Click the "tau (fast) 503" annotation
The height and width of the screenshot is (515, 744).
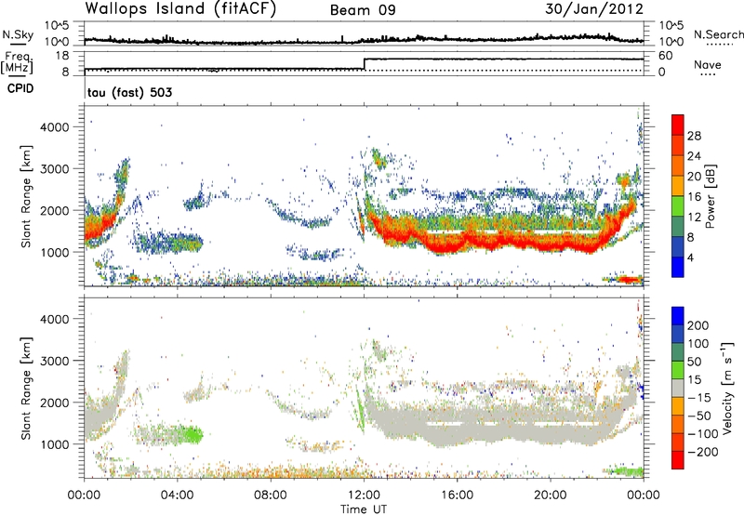129,92
